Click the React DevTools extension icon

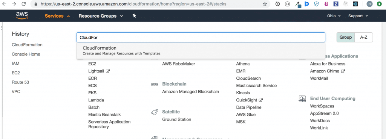pos(355,4)
